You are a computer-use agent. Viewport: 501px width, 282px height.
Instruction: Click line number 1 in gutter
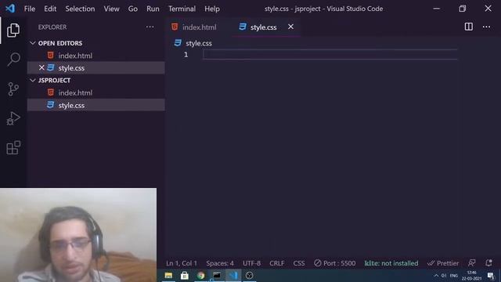186,55
